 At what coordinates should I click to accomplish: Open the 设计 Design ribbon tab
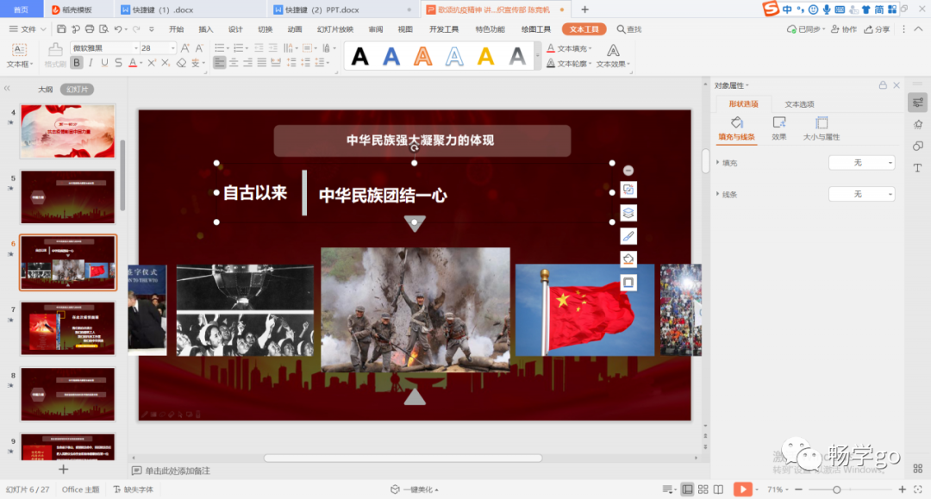235,29
